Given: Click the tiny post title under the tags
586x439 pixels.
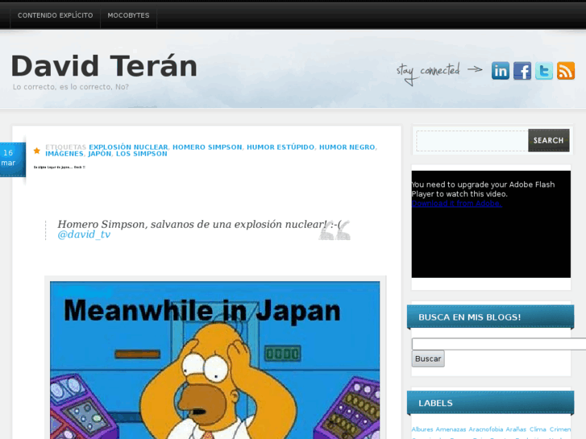Looking at the screenshot, I should coord(60,167).
